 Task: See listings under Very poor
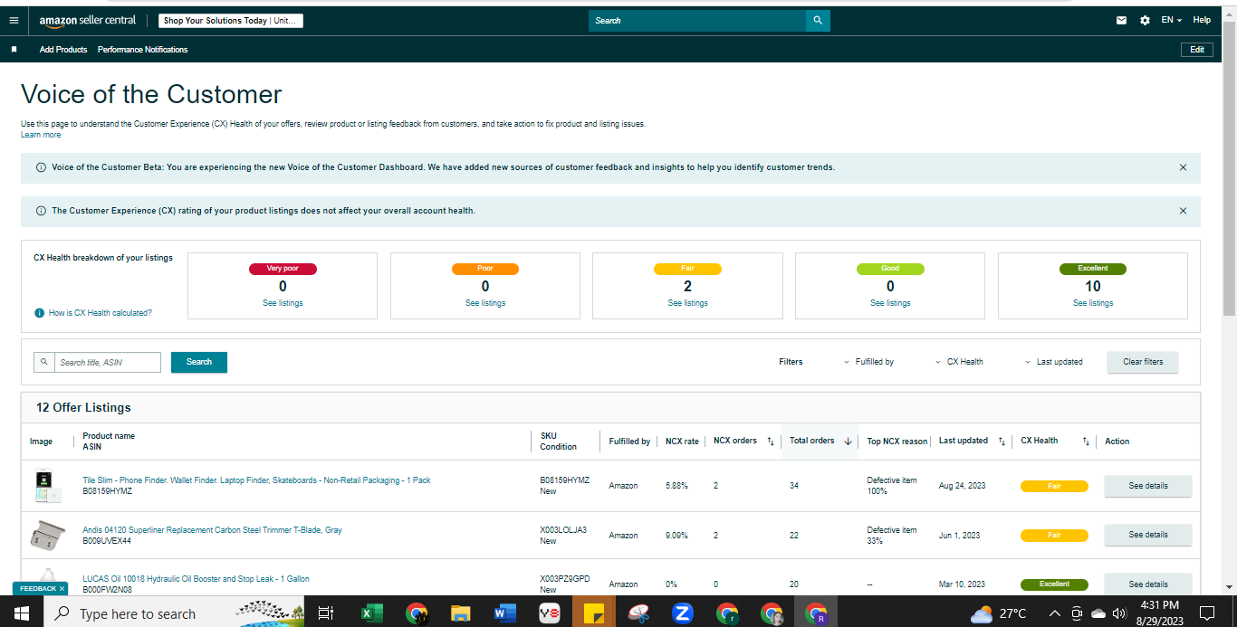tap(283, 303)
